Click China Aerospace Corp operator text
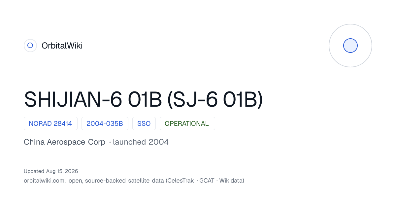Viewport: 396px width, 208px height. [65, 142]
